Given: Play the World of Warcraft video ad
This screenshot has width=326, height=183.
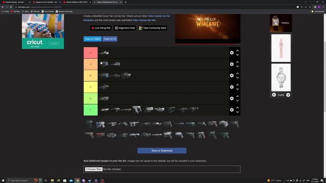Looking at the screenshot, I should coord(207,28).
